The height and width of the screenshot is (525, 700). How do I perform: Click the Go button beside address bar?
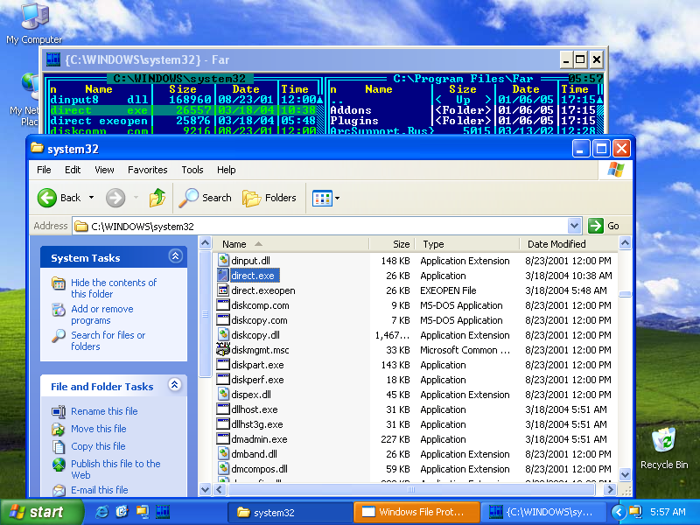click(604, 226)
